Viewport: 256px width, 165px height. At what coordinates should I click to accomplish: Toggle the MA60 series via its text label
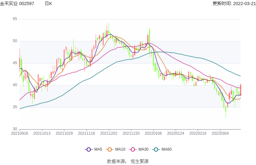(x=166, y=149)
